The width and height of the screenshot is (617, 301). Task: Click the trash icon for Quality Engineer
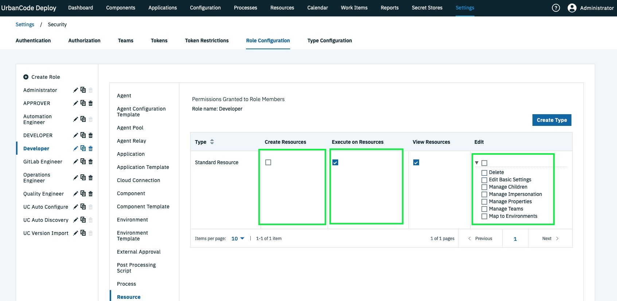91,194
